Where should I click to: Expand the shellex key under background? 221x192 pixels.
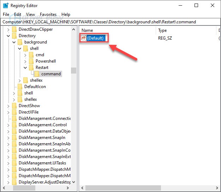click(x=19, y=81)
